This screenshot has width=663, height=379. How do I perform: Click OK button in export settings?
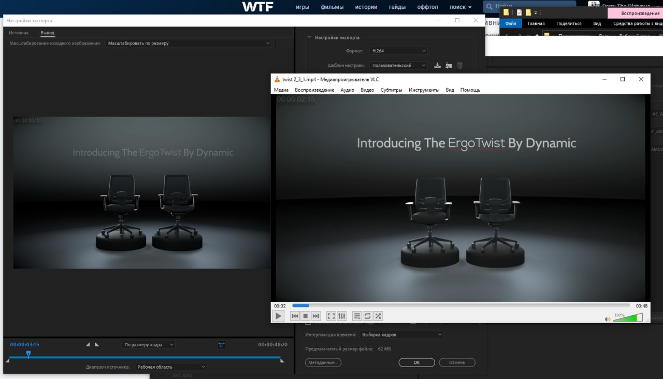pos(416,362)
